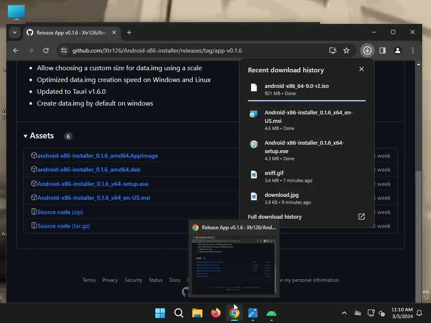Close the Recent download history popup
This screenshot has height=323, width=431.
coord(362,69)
